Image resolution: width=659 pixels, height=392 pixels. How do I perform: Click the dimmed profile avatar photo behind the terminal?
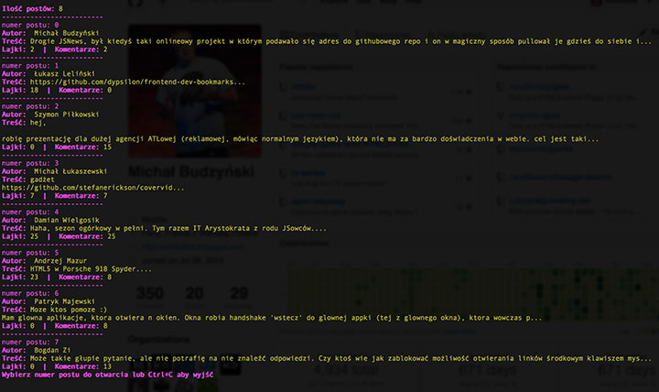(194, 91)
